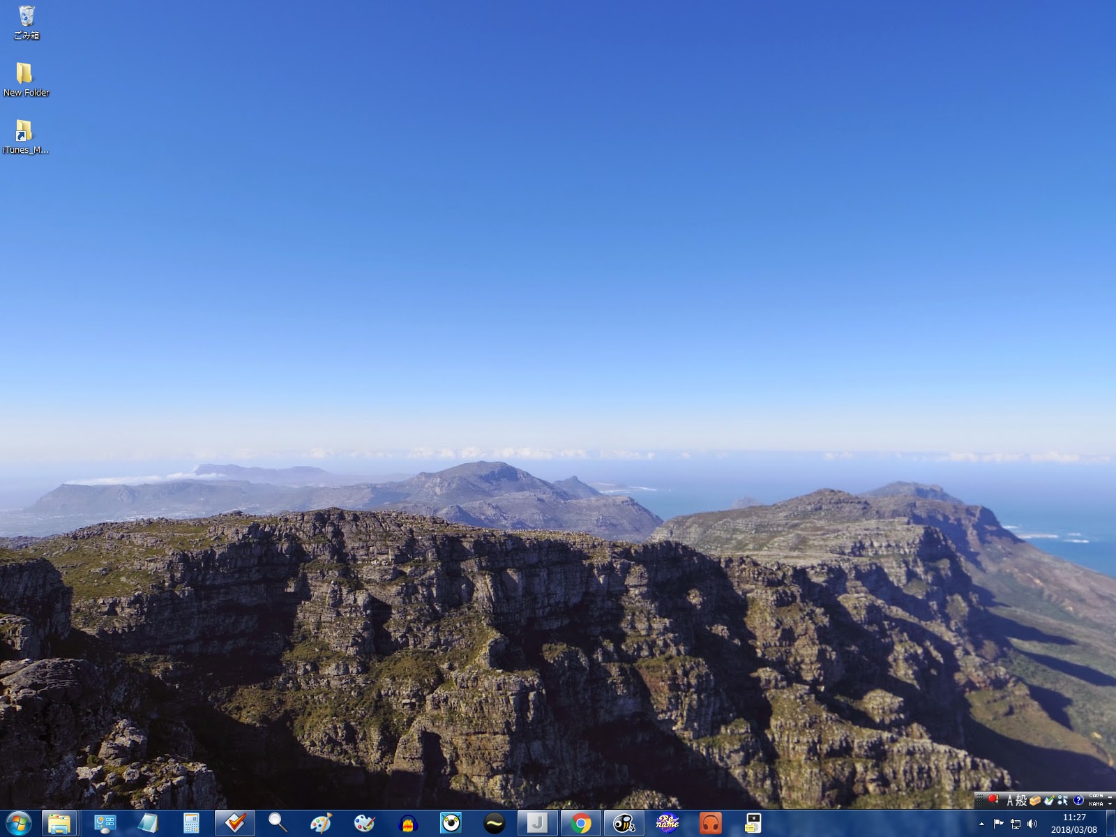
Task: Launch the Rename utility from the taskbar
Action: click(x=668, y=824)
